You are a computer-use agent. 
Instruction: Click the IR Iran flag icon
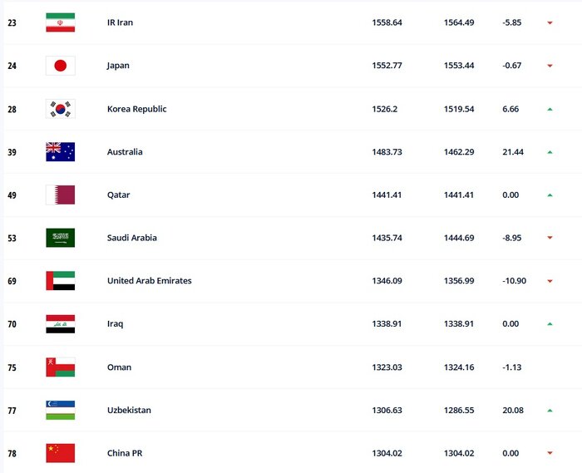click(x=60, y=22)
